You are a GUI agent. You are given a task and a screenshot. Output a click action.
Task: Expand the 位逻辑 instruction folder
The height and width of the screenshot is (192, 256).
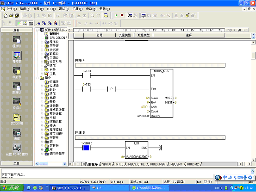point(42,86)
